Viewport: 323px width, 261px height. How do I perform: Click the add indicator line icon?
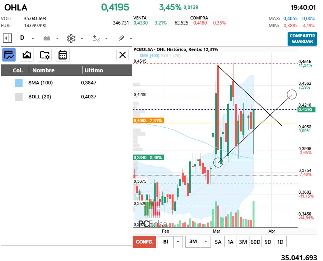click(97, 38)
